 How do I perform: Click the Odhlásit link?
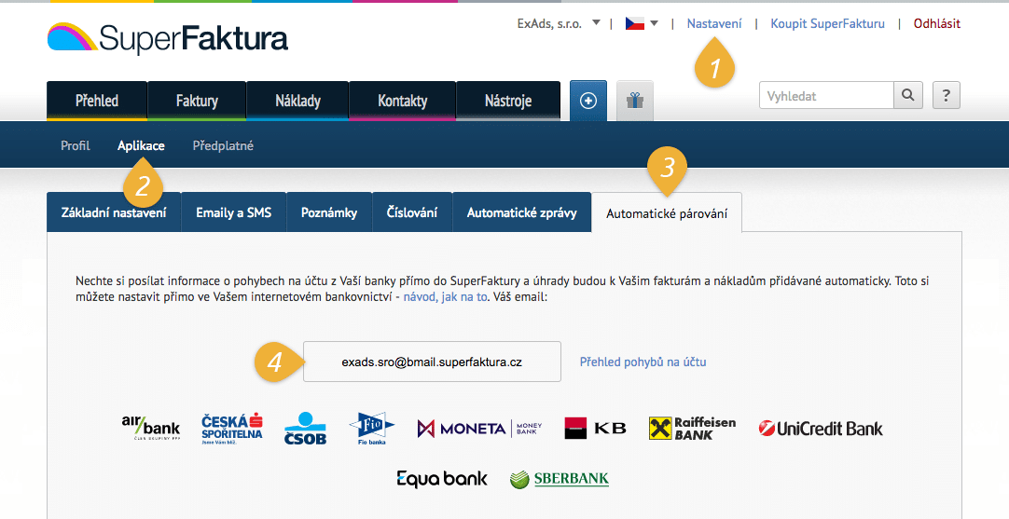[x=937, y=24]
